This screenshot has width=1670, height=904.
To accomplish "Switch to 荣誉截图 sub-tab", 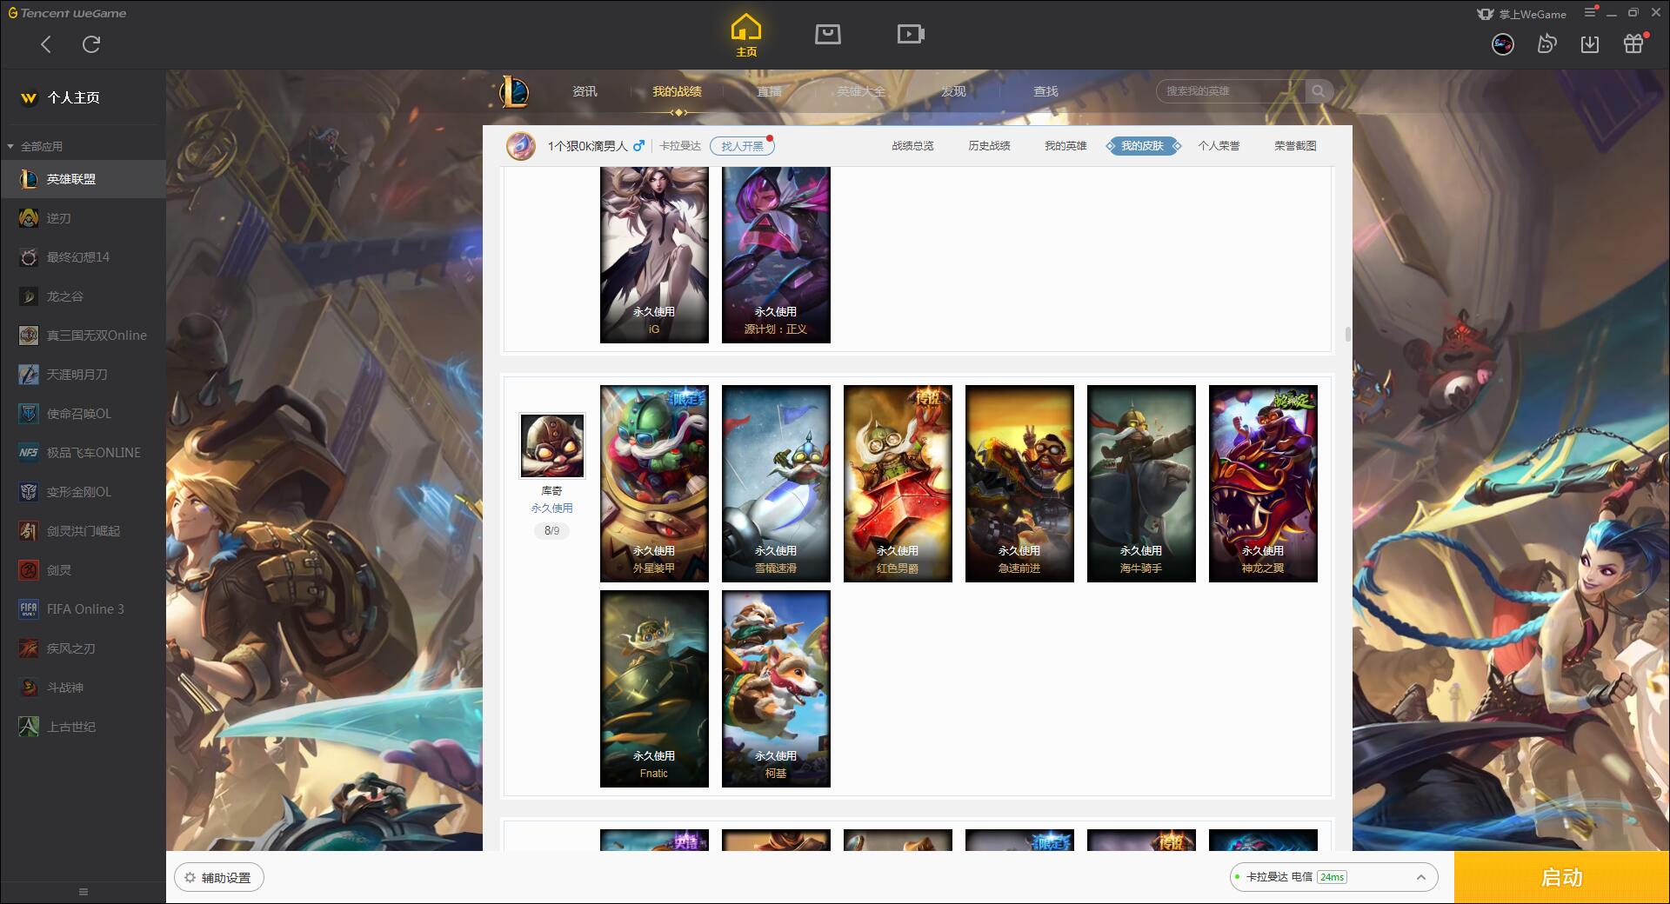I will click(1295, 146).
